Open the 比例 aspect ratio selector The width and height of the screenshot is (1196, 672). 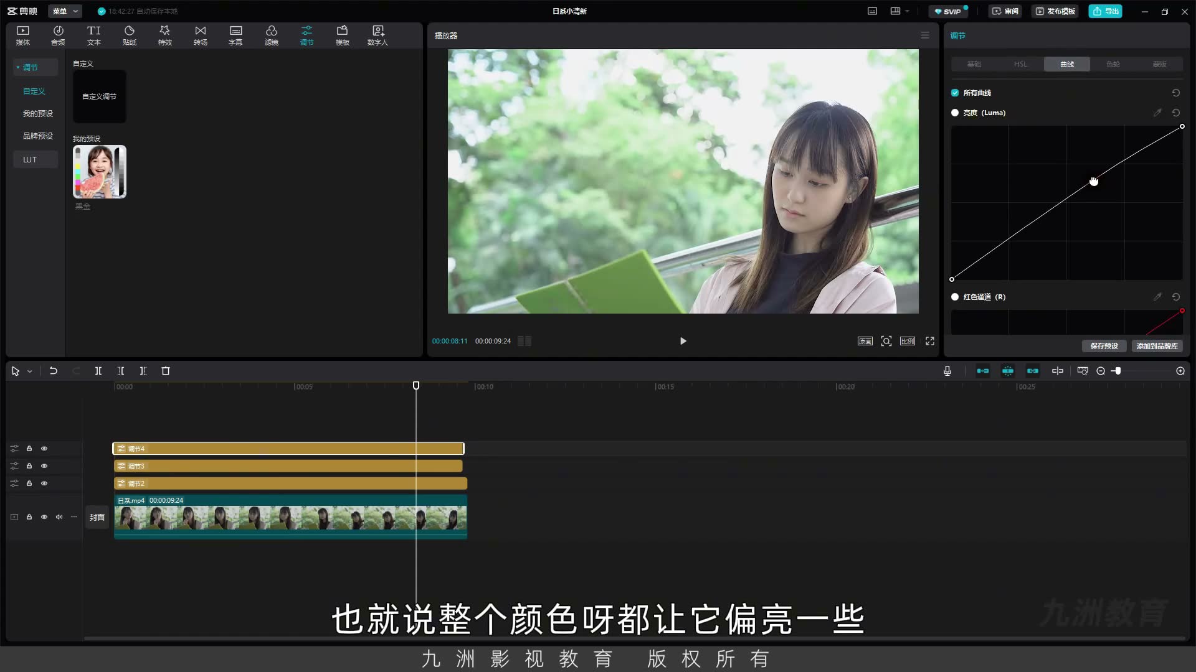coord(908,341)
